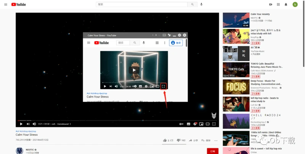
Task: Click the sign-in button in the popup window
Action: click(176, 43)
